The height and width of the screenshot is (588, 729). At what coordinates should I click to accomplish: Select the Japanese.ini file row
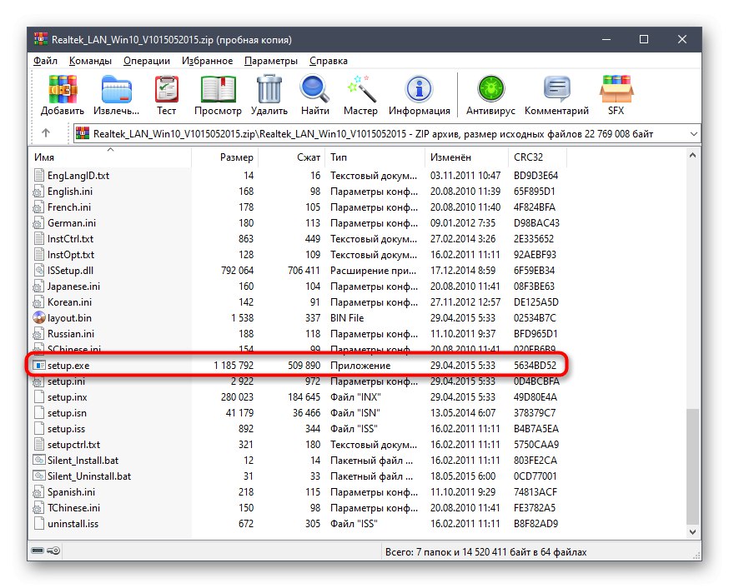pyautogui.click(x=298, y=287)
